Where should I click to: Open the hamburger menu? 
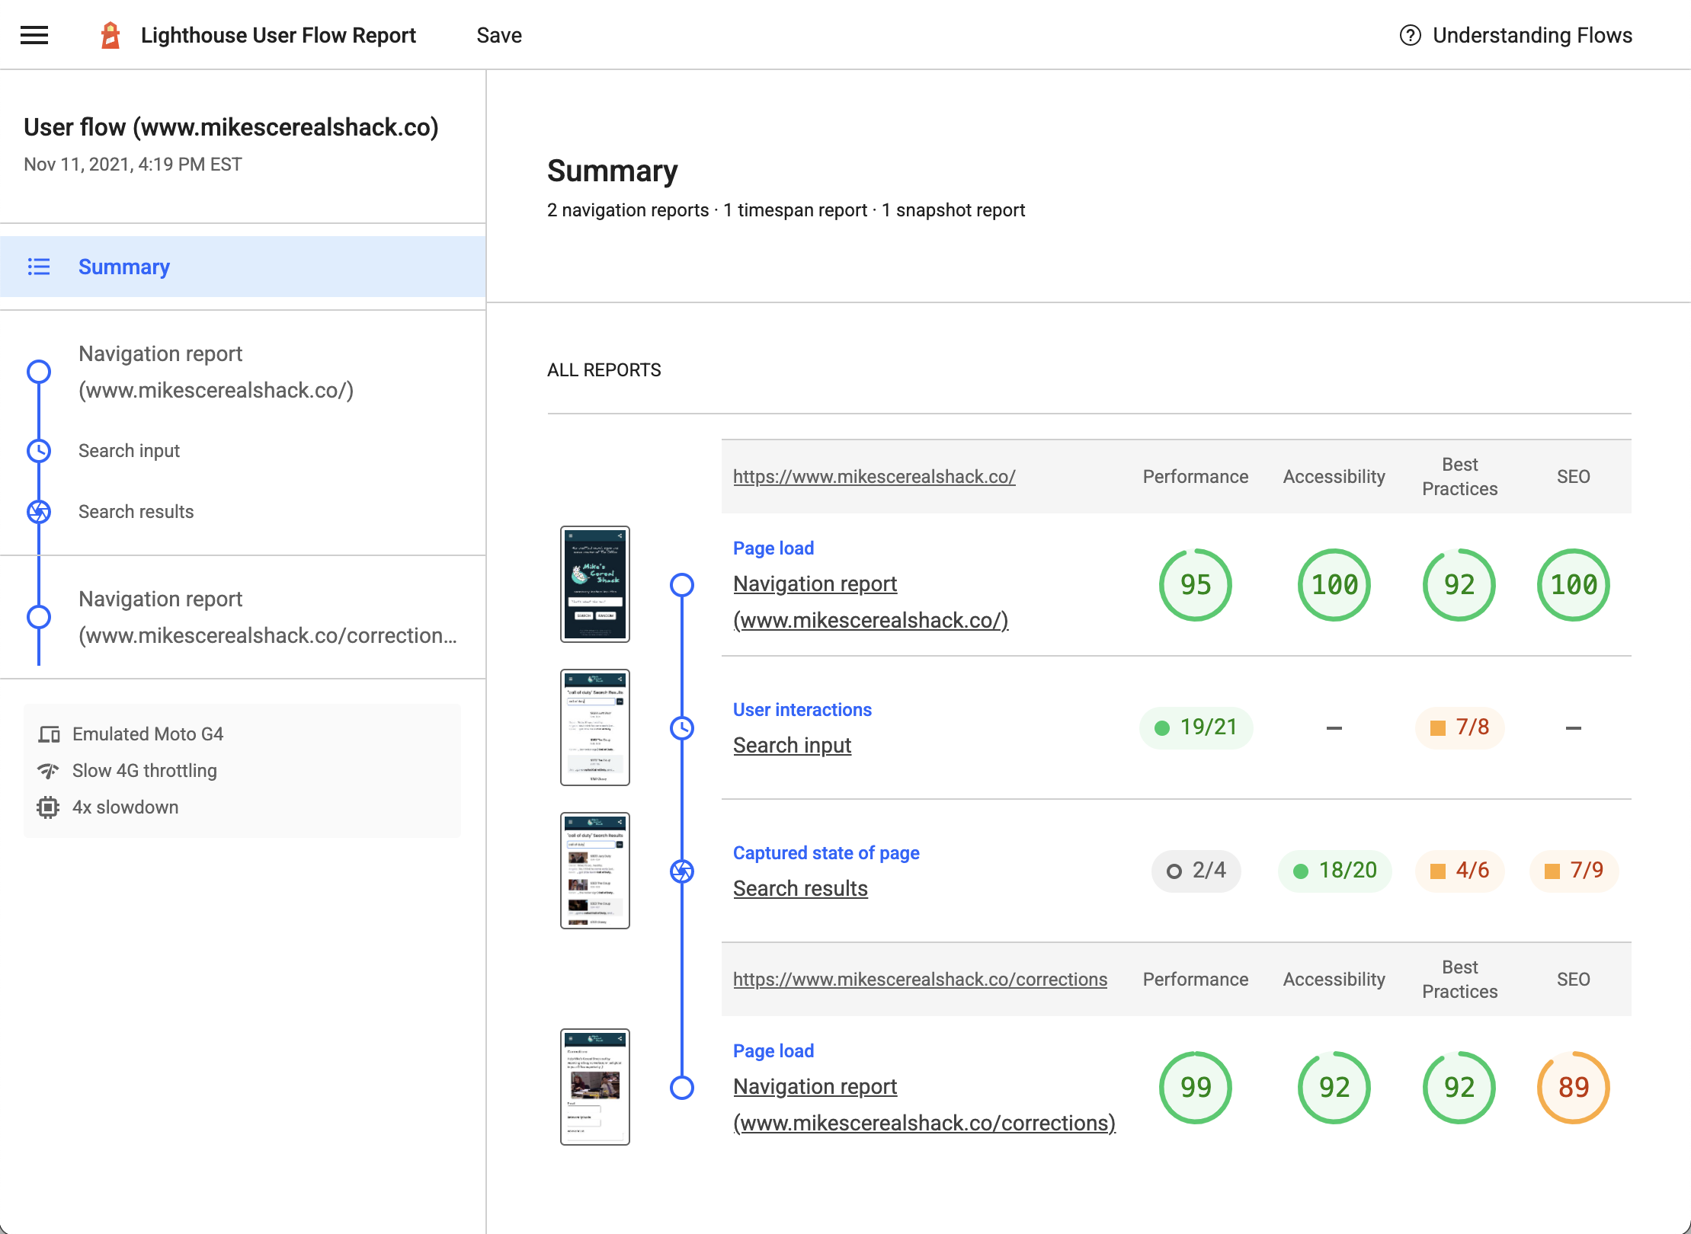(x=34, y=35)
